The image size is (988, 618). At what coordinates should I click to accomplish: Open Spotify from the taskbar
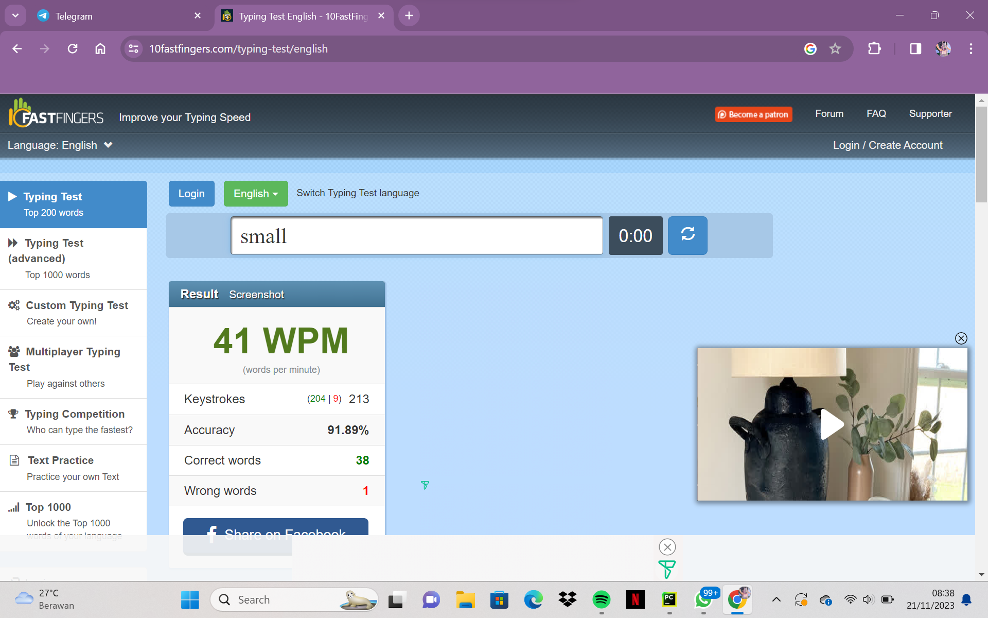[601, 599]
